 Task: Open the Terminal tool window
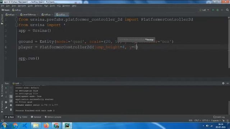pos(36,117)
